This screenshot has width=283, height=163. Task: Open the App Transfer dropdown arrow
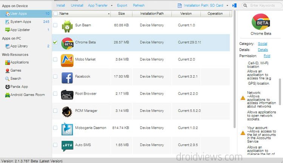point(112,6)
